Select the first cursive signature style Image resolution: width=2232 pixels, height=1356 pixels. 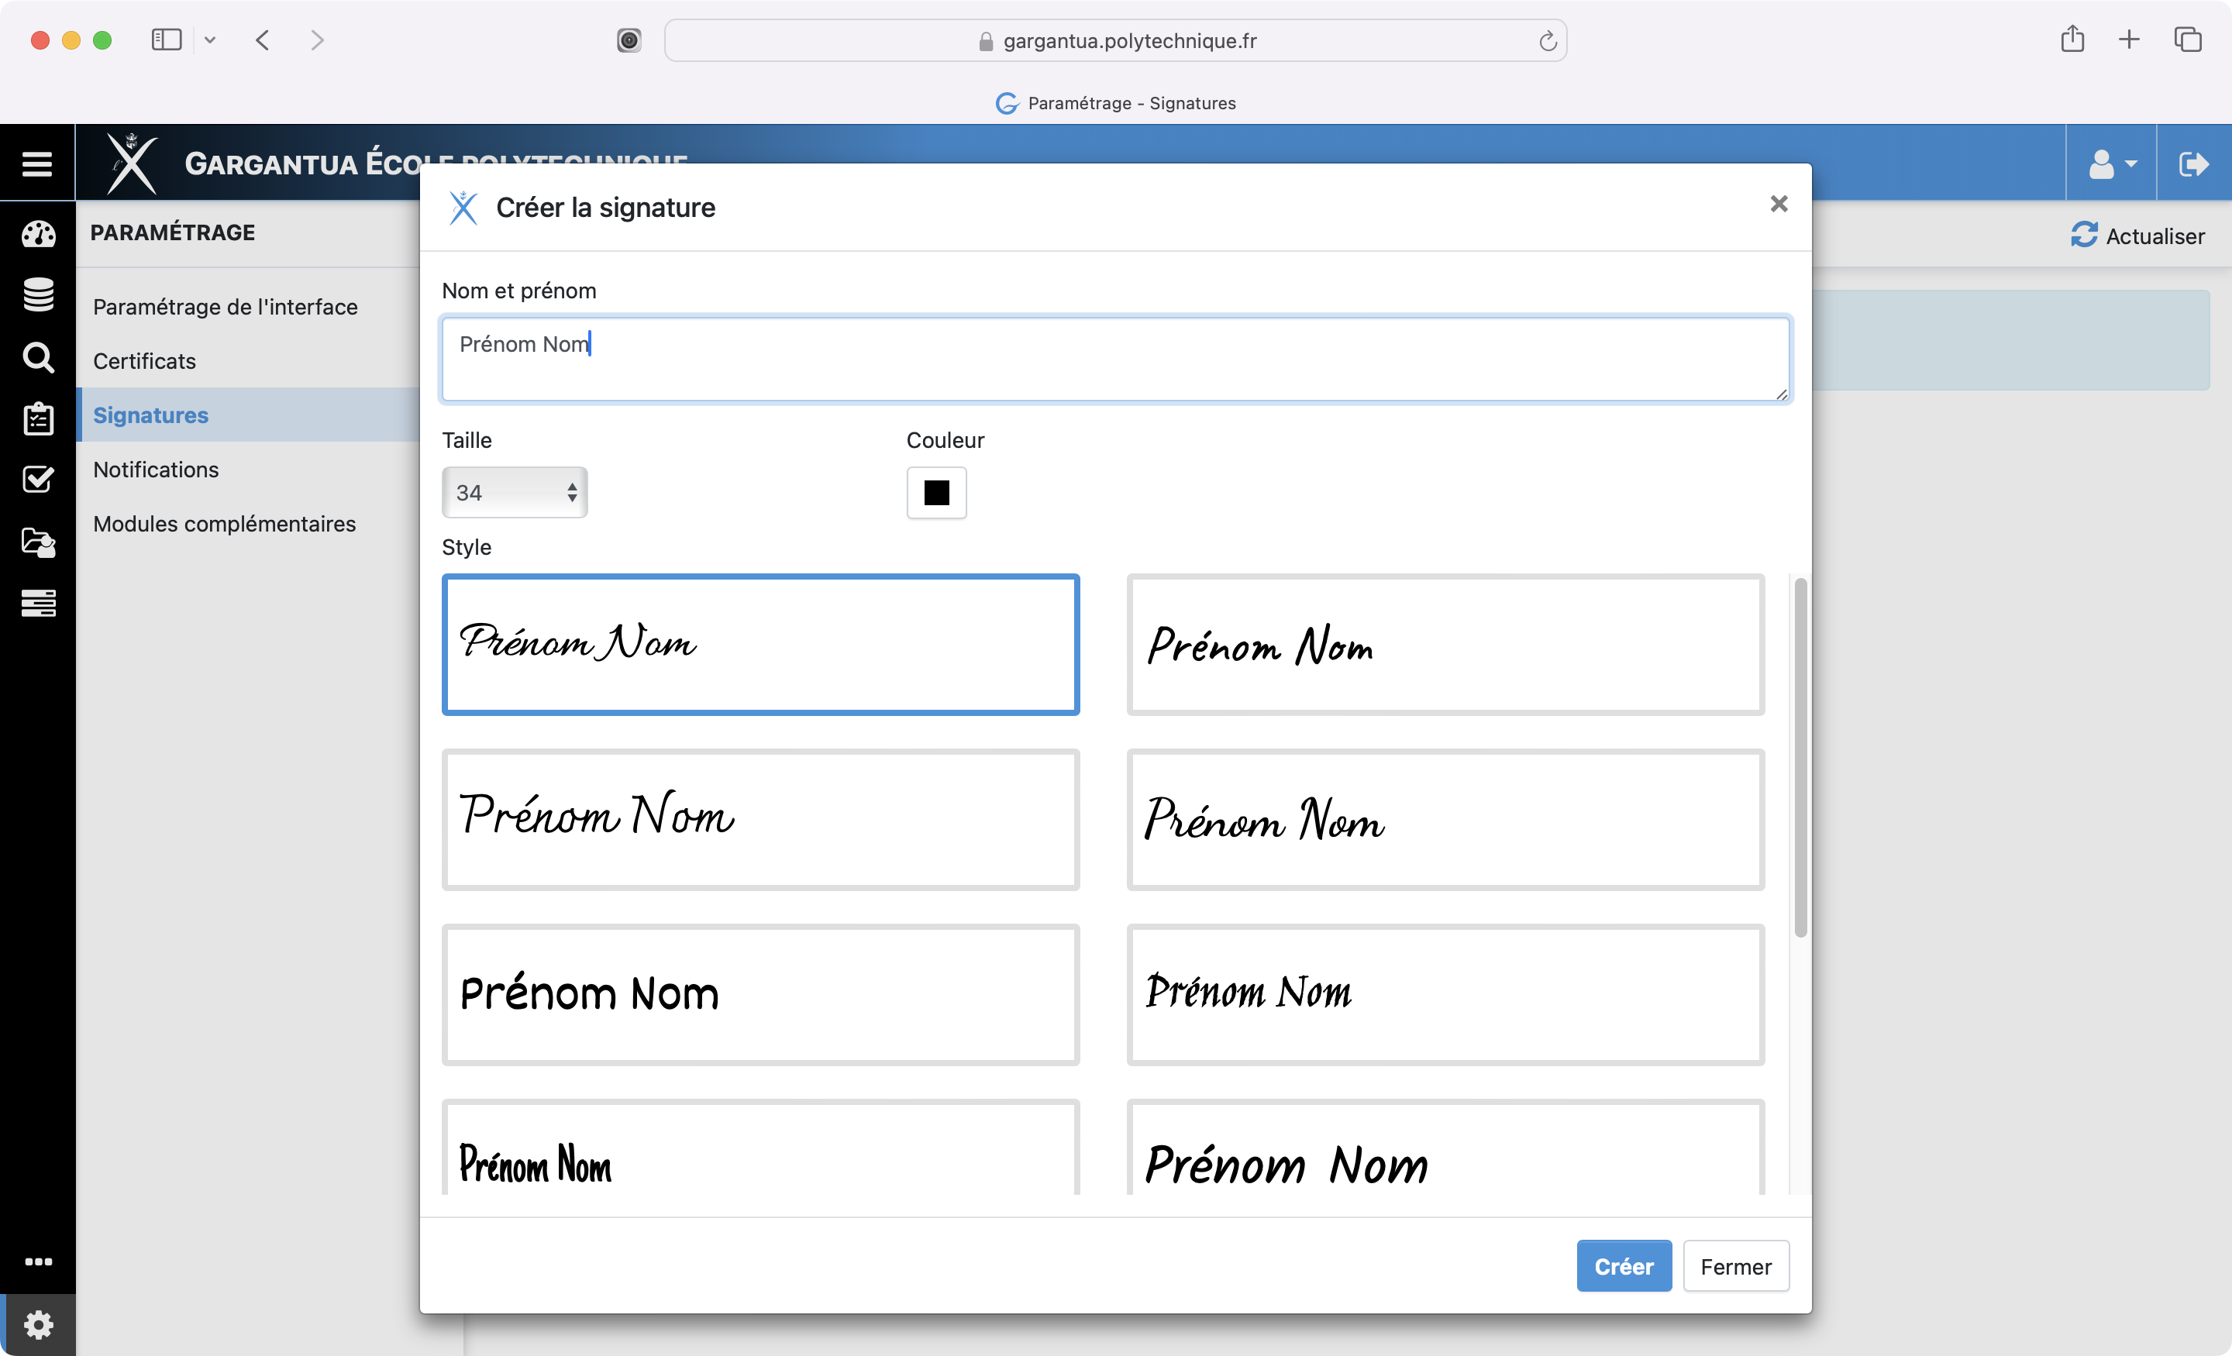pos(760,645)
